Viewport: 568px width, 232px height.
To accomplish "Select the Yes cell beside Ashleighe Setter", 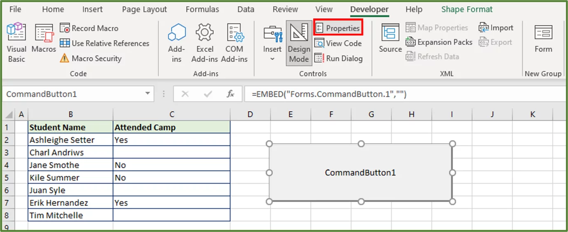I will [x=172, y=140].
